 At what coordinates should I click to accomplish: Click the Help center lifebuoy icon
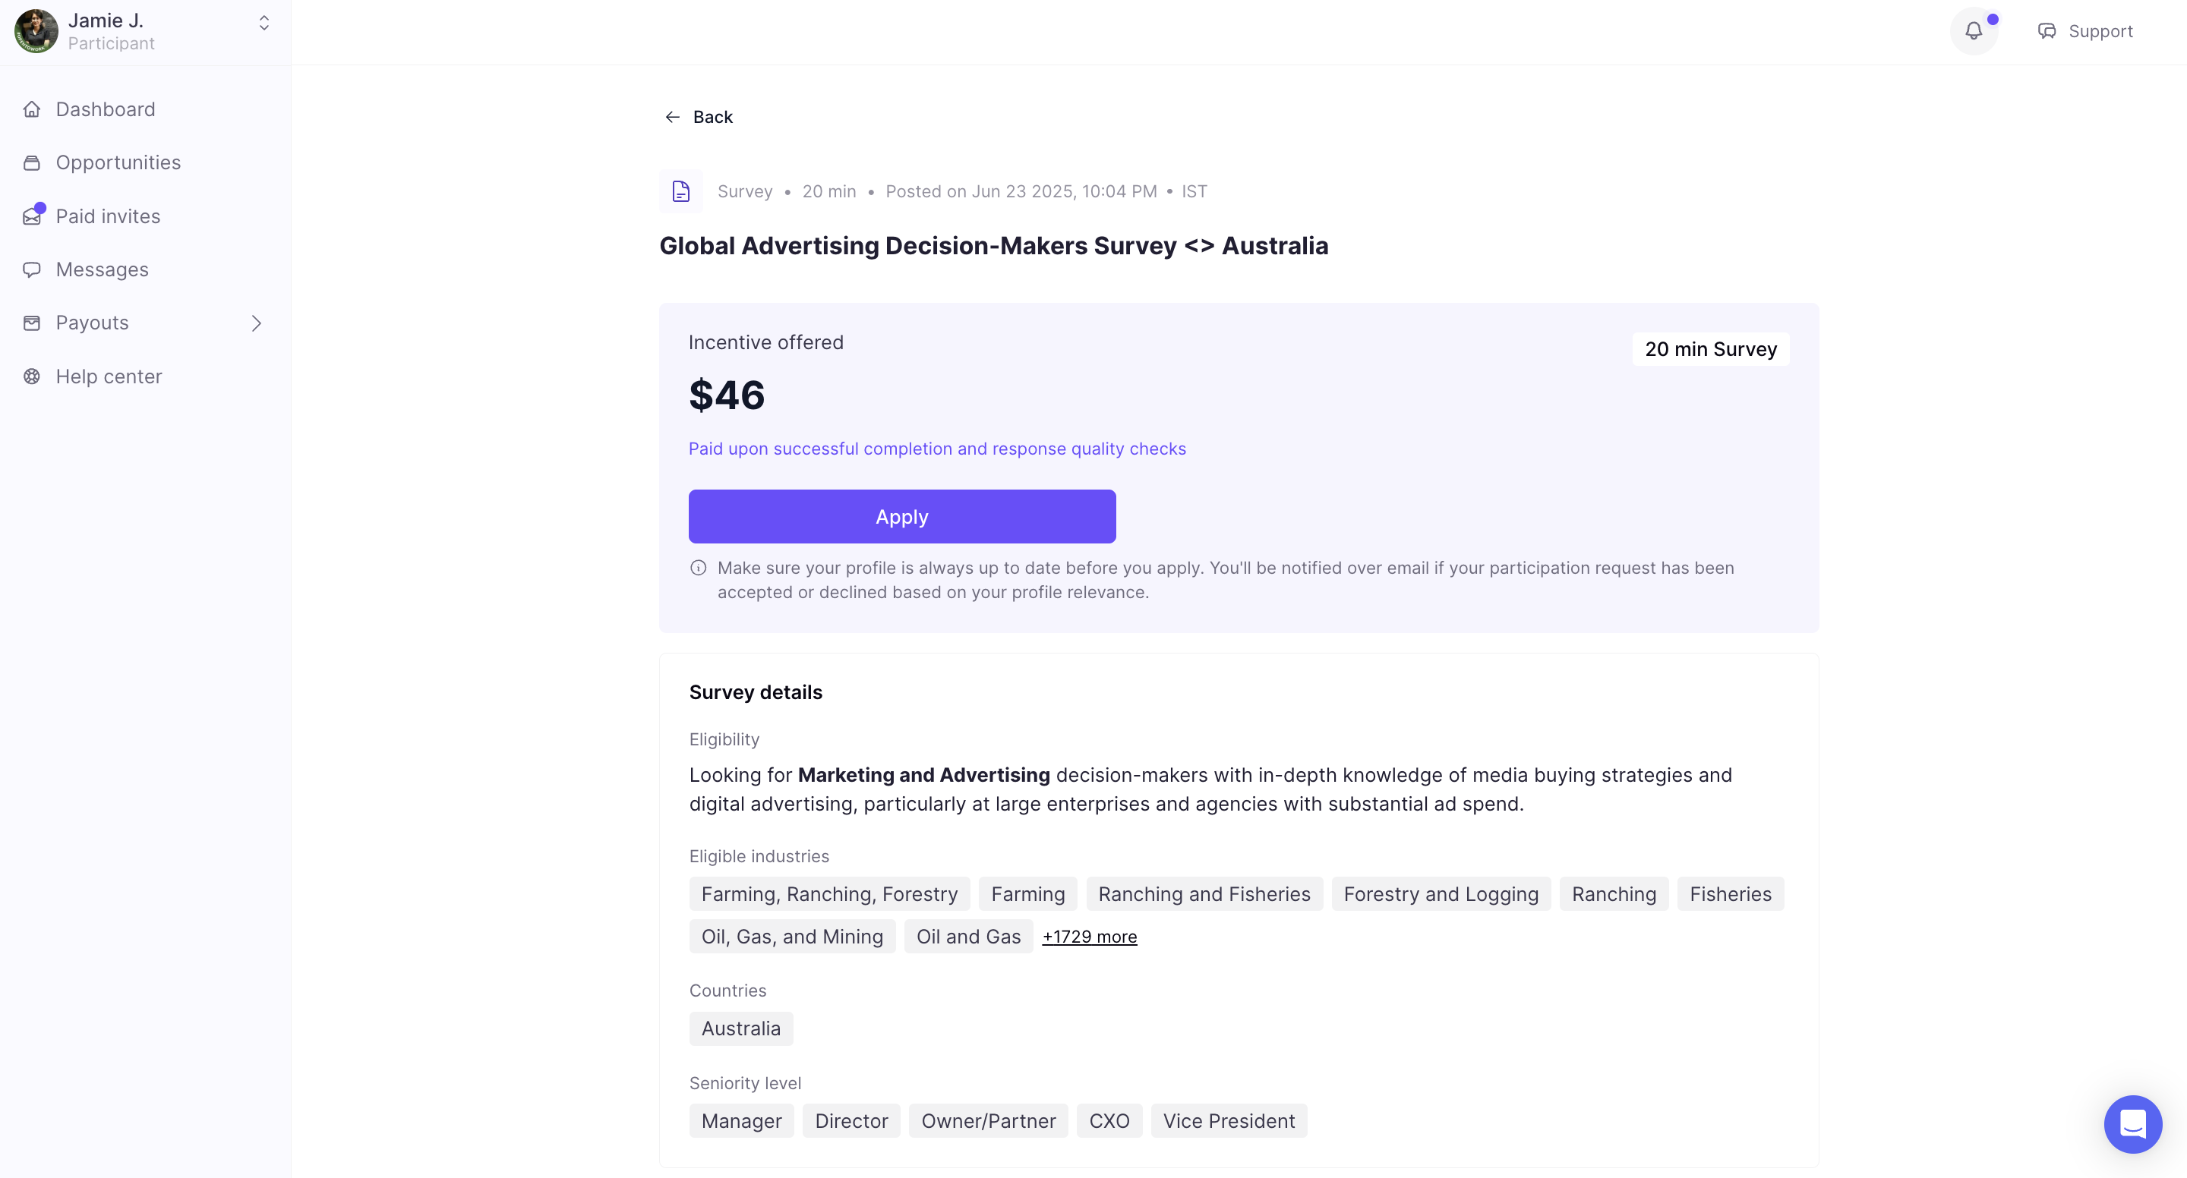click(32, 376)
